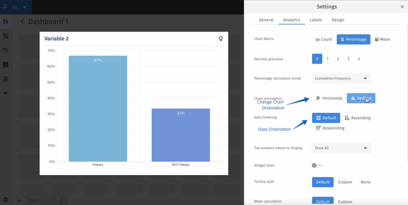Click the Happy bar in chart
Viewport: 408px width, 205px height.
coord(98,109)
